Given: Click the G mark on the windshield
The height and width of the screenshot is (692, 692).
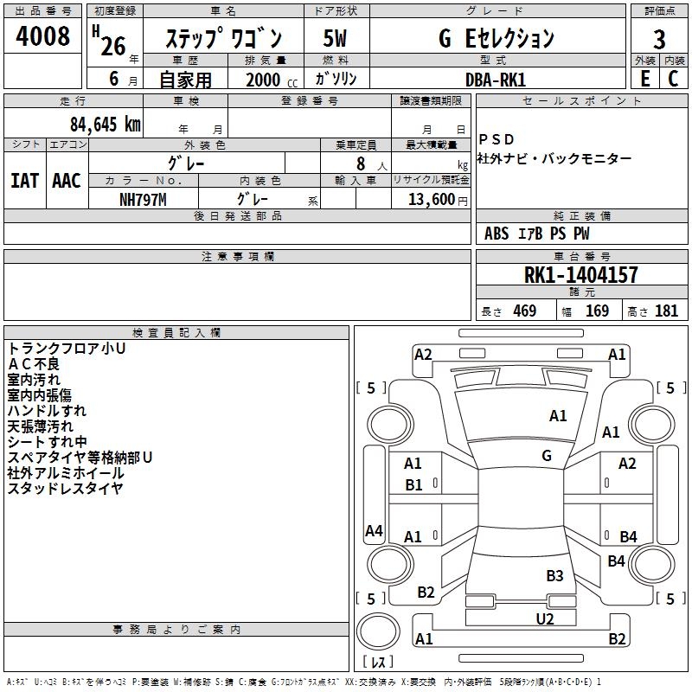Looking at the screenshot, I should (x=547, y=455).
